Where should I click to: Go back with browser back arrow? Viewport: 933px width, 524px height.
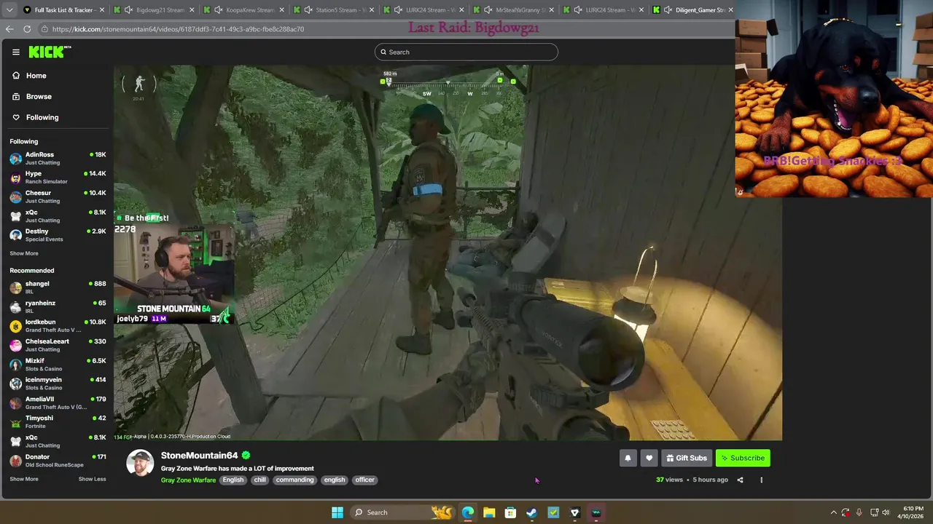coord(9,29)
